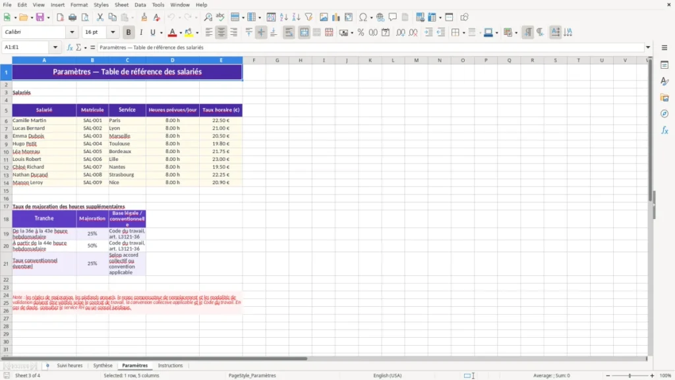Open the sidebar Functions fx icon
This screenshot has width=675, height=380.
click(x=664, y=130)
